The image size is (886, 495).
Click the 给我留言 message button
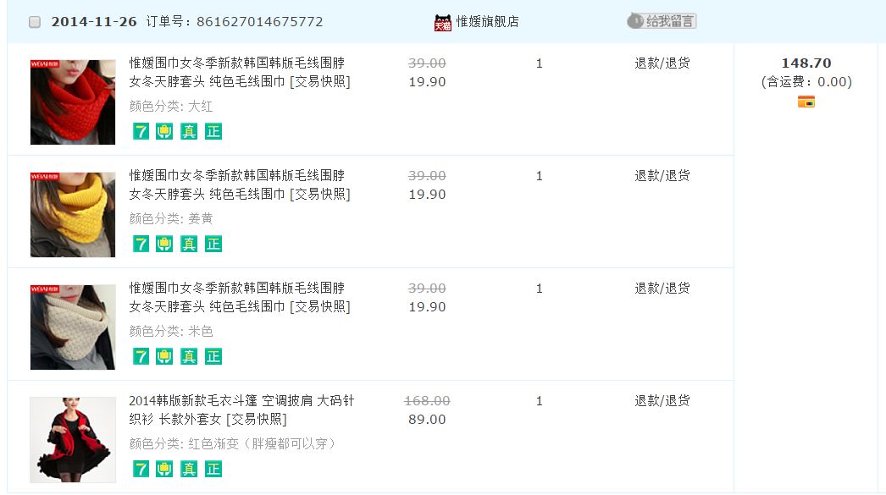pos(662,21)
